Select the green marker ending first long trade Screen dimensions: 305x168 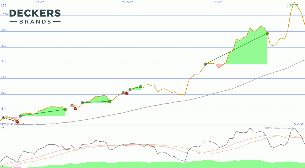(x=65, y=109)
